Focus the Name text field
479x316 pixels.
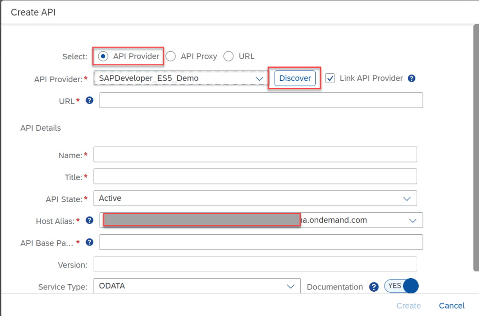pos(255,154)
